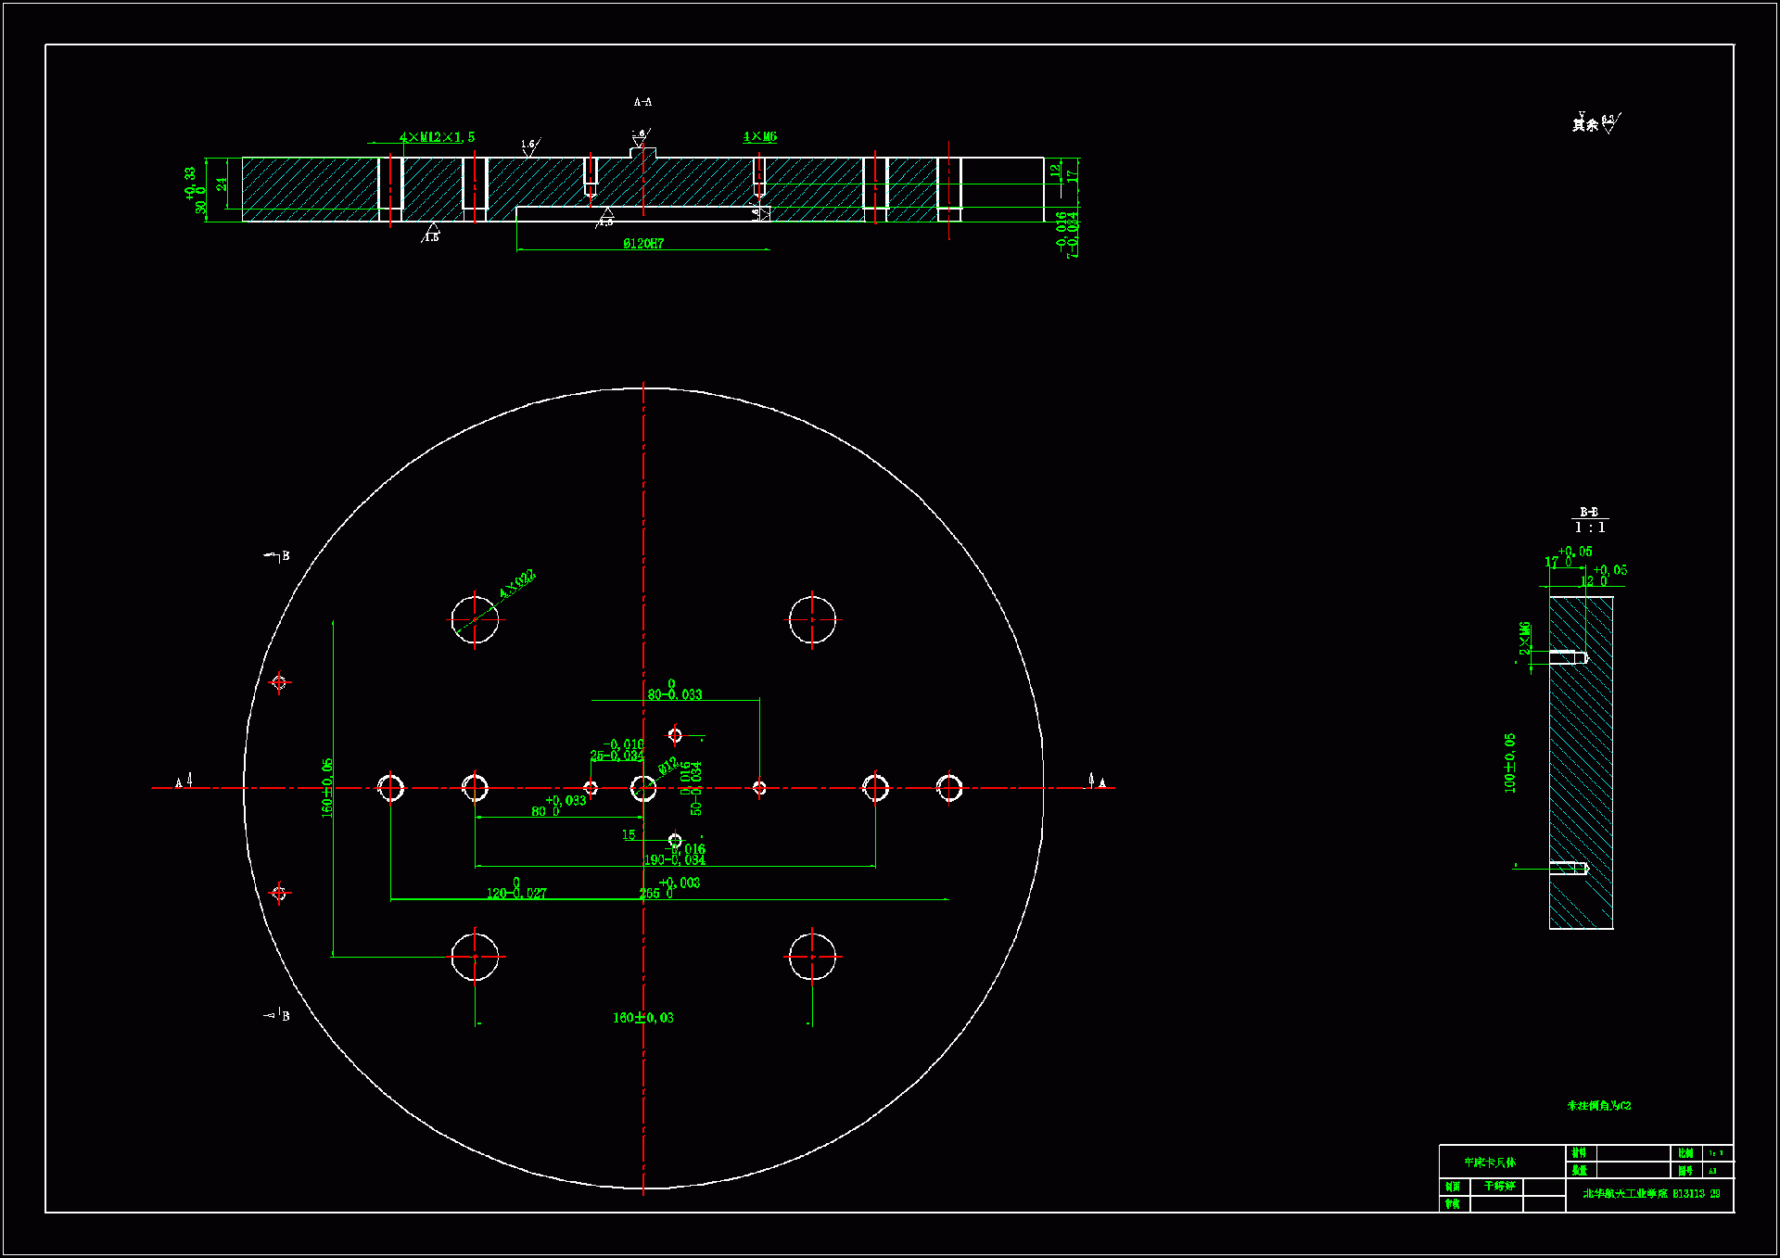The height and width of the screenshot is (1258, 1780).
Task: Select the B-B section view label
Action: click(x=1589, y=512)
